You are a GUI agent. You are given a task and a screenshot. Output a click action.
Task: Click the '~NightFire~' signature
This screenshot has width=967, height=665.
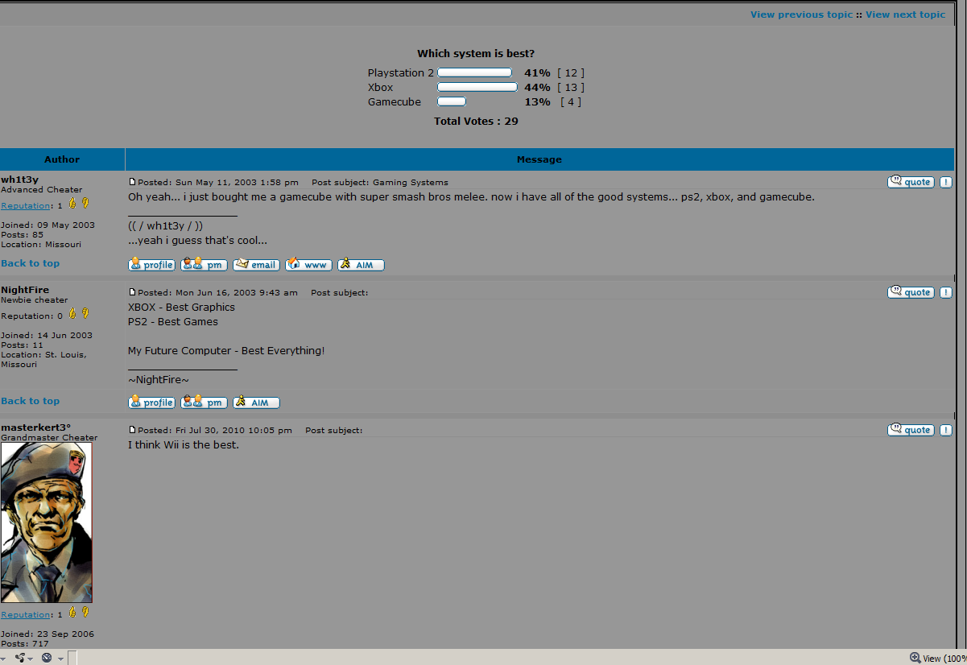point(159,380)
